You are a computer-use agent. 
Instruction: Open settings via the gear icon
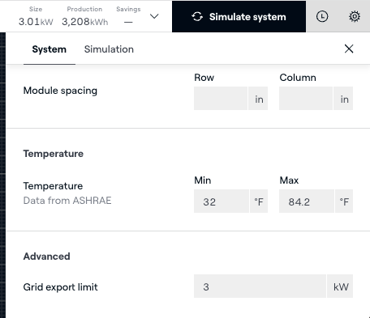355,17
